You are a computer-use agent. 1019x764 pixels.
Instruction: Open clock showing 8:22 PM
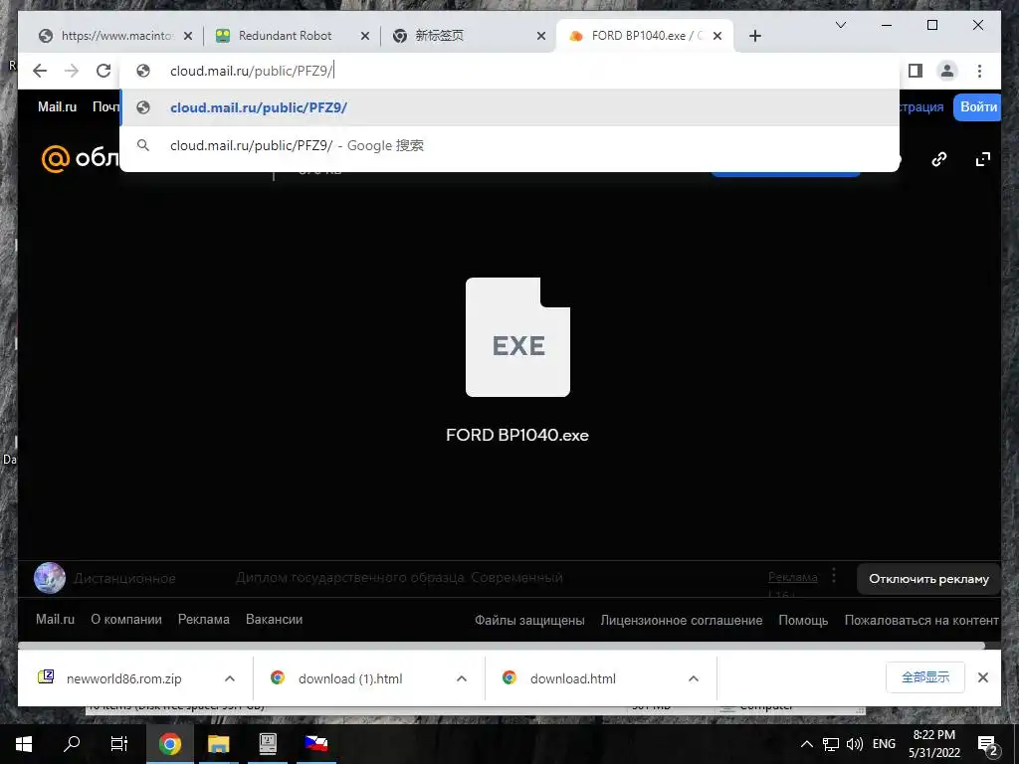tap(933, 744)
